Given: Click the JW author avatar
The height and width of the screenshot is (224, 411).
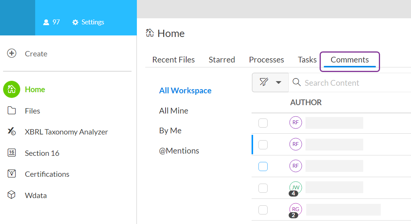Looking at the screenshot, I should [x=296, y=187].
